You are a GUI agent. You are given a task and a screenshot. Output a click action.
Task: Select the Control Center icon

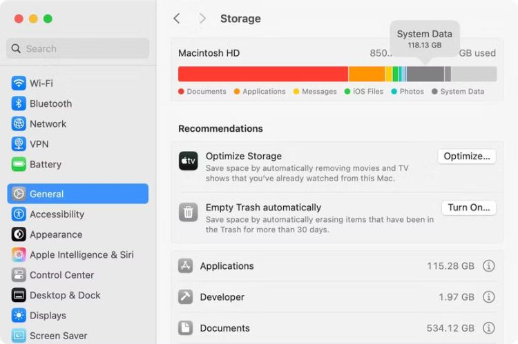19,275
